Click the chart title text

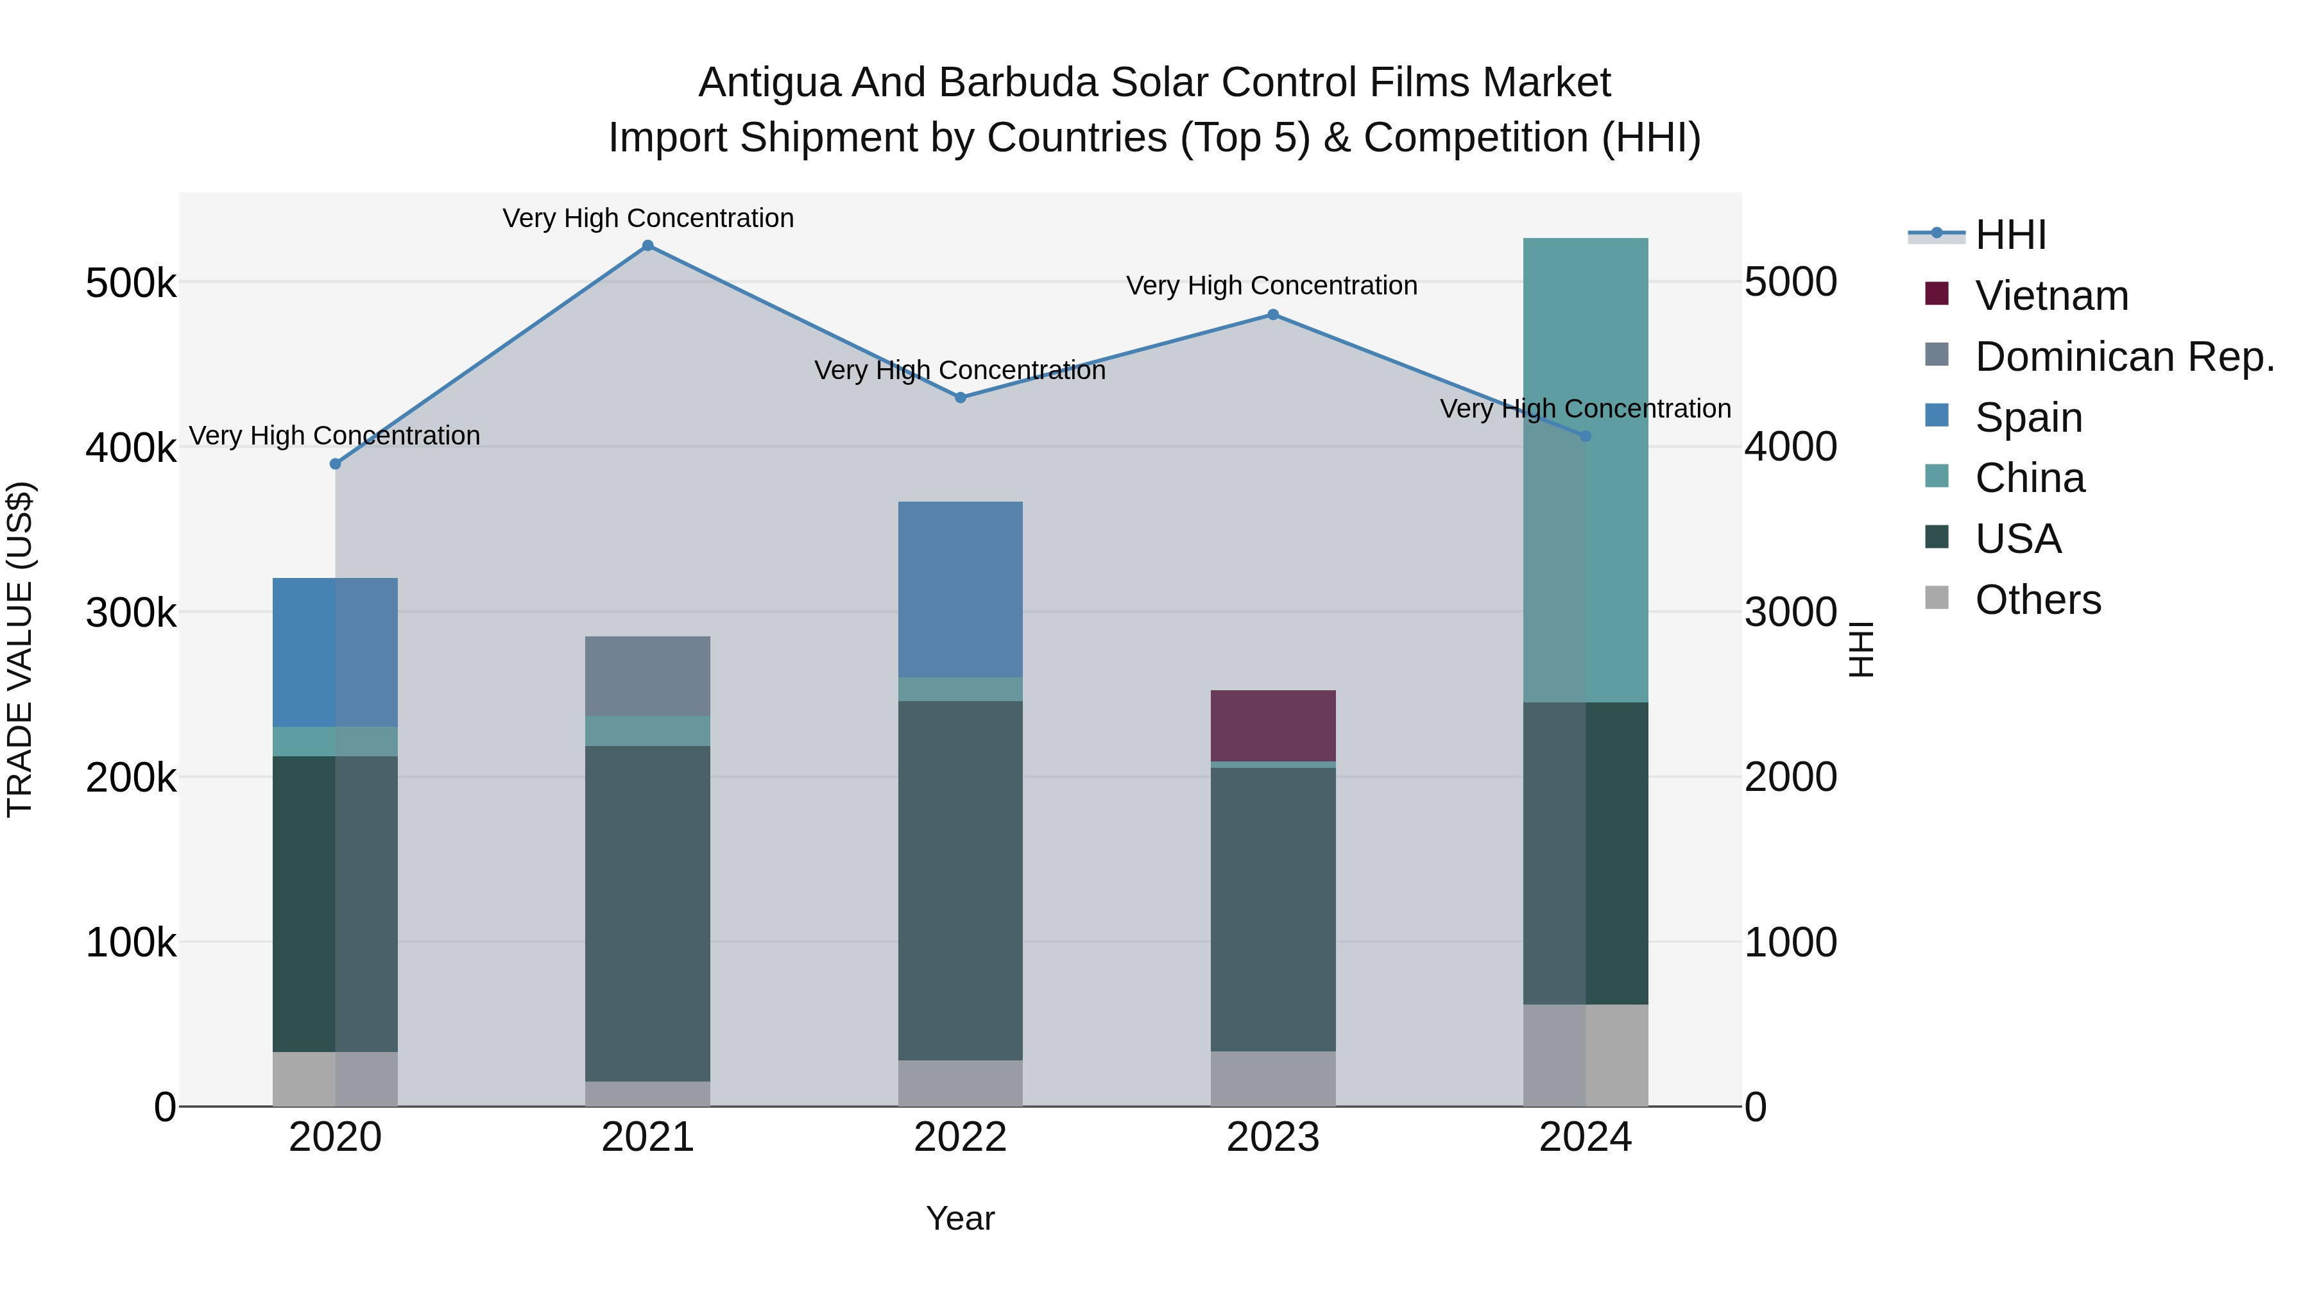tap(1155, 110)
